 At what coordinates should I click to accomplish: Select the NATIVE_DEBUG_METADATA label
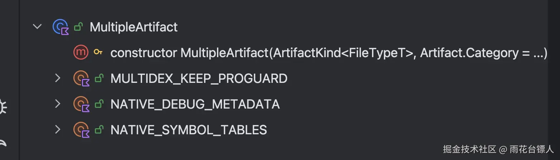[195, 104]
